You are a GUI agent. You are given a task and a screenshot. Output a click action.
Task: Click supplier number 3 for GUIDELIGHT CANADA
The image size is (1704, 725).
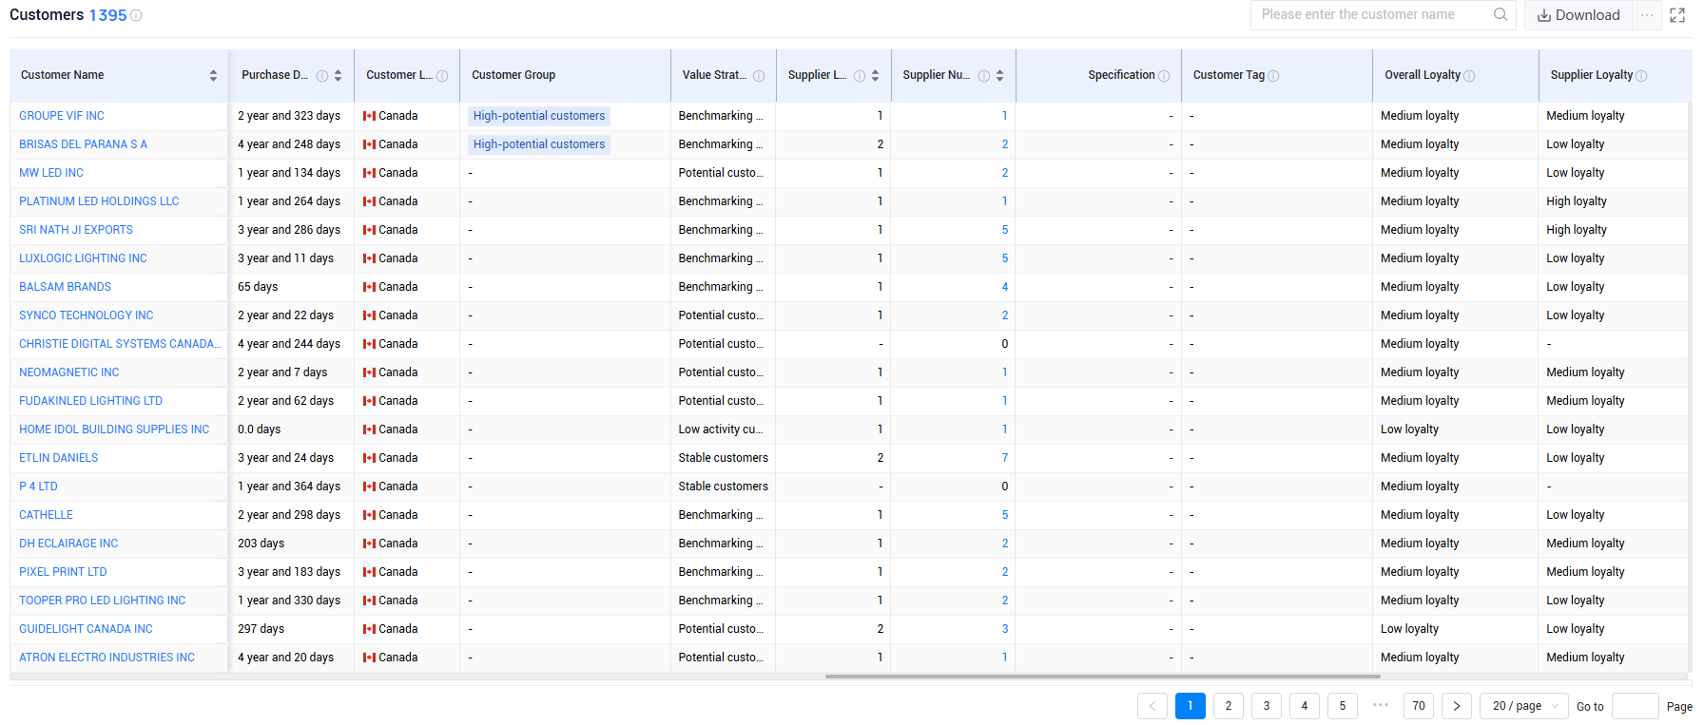click(1005, 629)
